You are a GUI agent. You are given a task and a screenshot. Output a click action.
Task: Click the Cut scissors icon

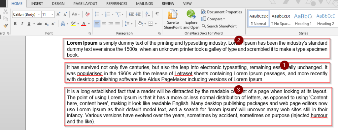(6, 12)
